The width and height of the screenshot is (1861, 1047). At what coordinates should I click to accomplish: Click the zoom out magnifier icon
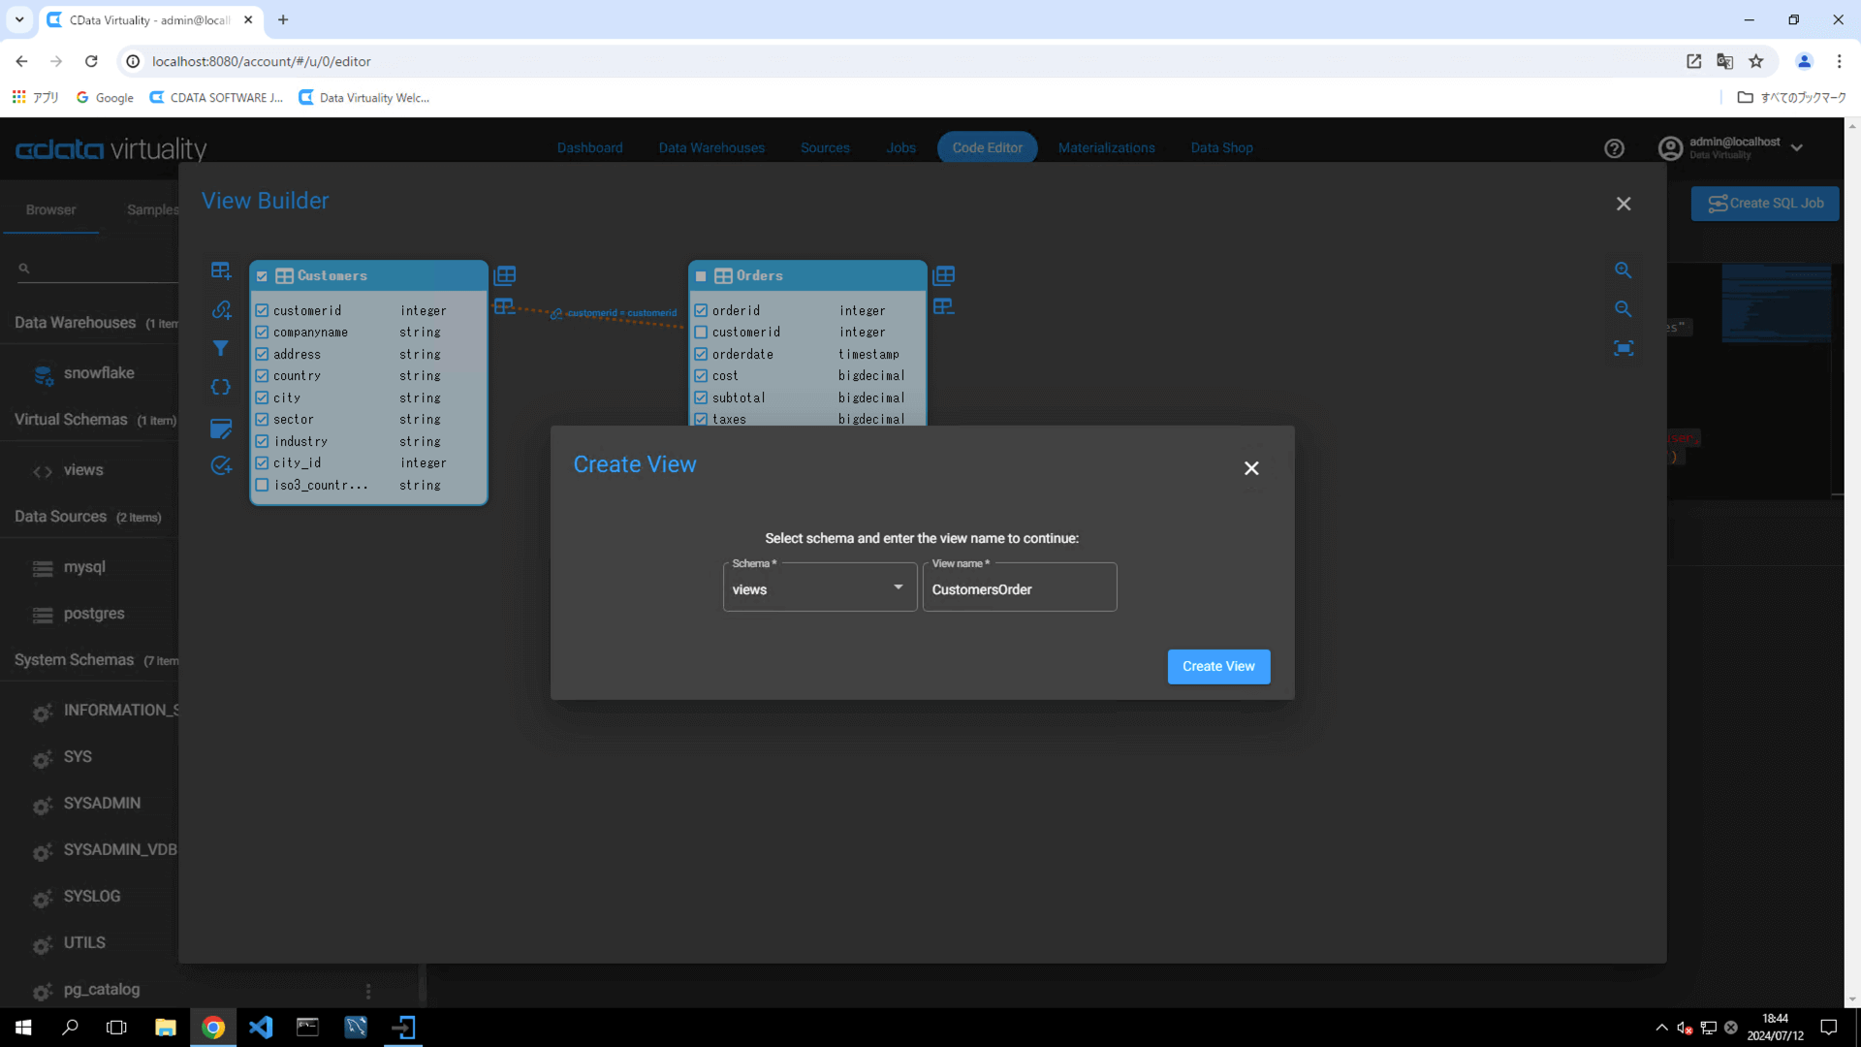(x=1624, y=309)
